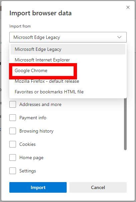The width and height of the screenshot is (136, 202).
Task: Choose Favorites or bookmarks HTML file
Action: pos(68,92)
